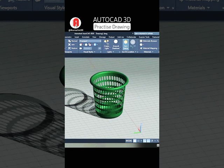Click the green waste basket model

109,94
